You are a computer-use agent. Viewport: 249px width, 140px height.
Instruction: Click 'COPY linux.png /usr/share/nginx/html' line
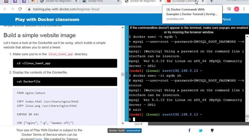click(47, 106)
